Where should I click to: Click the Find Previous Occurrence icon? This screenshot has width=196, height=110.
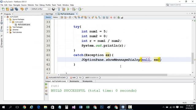click(79, 17)
